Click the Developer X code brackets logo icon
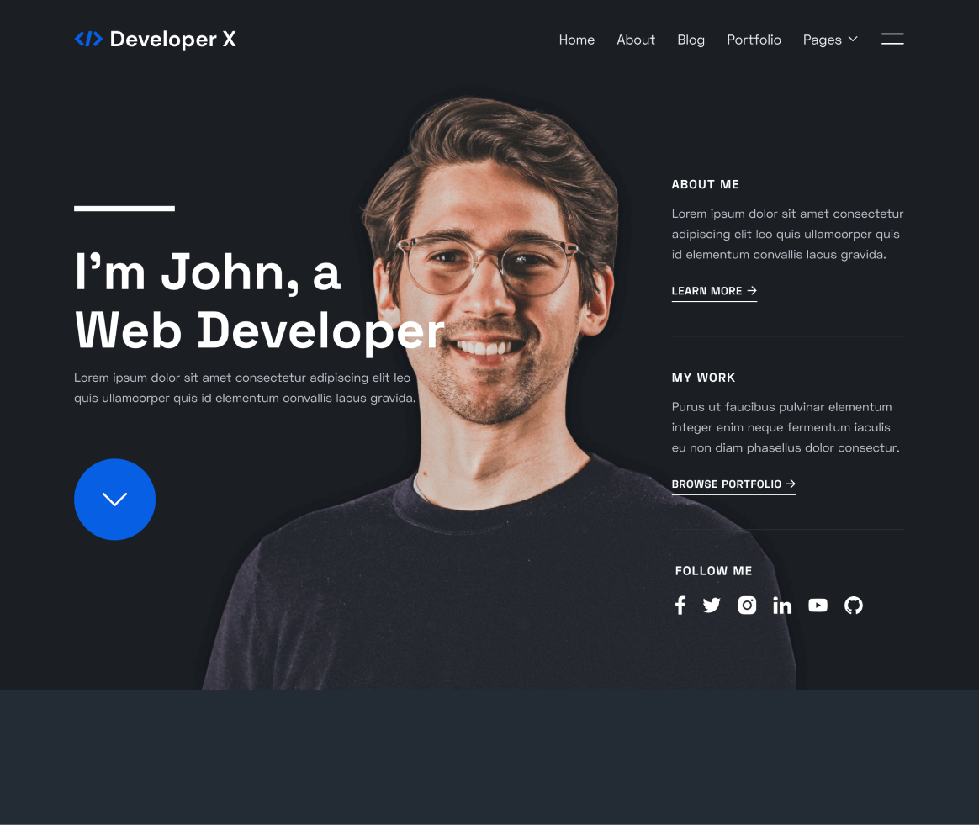The height and width of the screenshot is (825, 979). (88, 38)
